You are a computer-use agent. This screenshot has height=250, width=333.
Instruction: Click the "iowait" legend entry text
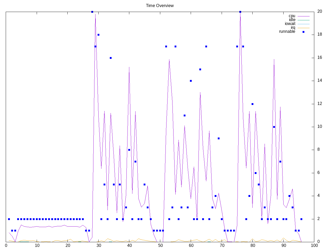tap(290, 24)
